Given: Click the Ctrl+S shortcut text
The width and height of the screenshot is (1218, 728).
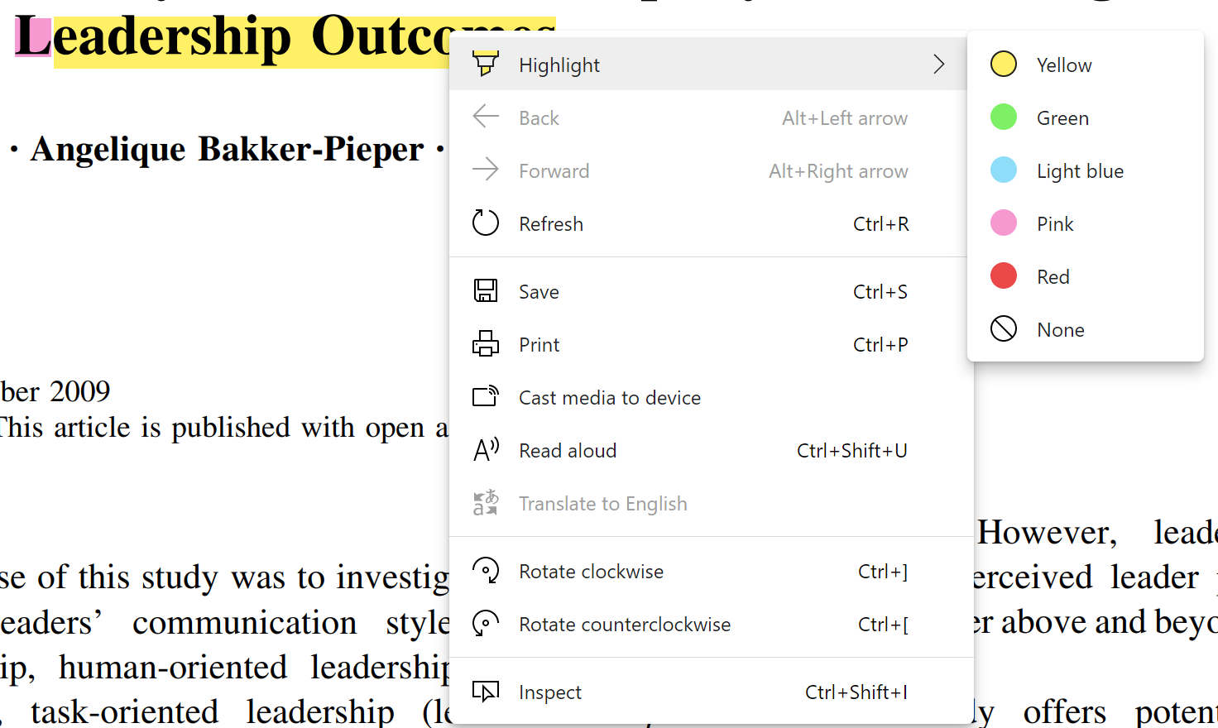Looking at the screenshot, I should click(880, 292).
